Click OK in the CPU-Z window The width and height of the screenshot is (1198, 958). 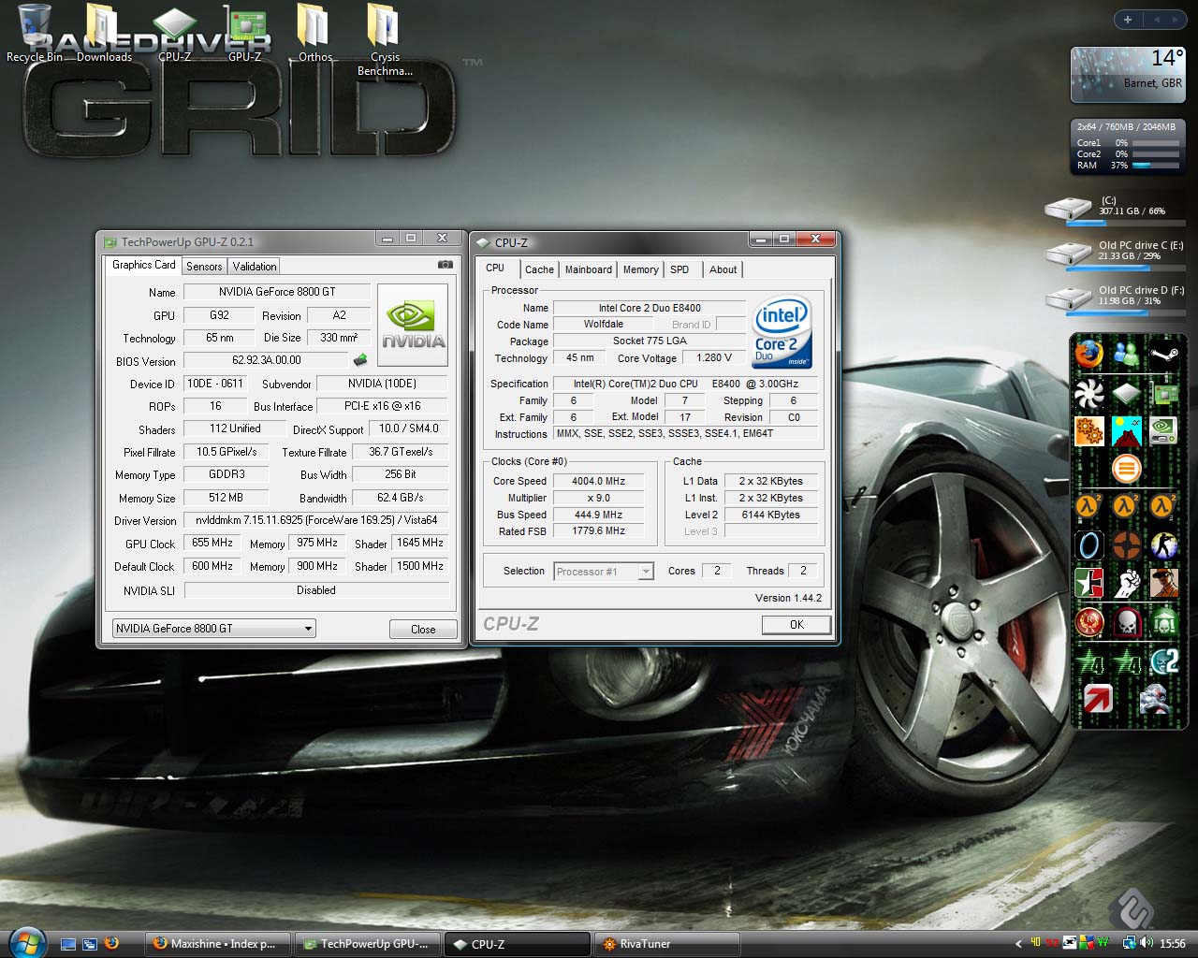click(x=796, y=625)
